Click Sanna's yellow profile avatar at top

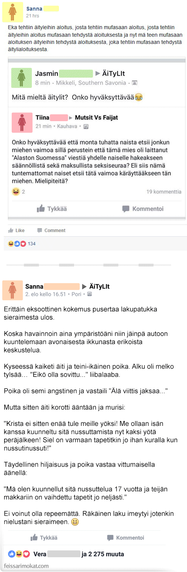12,12
